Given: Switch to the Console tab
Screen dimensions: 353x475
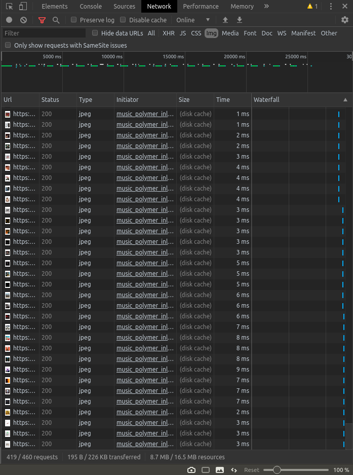Looking at the screenshot, I should [x=91, y=7].
